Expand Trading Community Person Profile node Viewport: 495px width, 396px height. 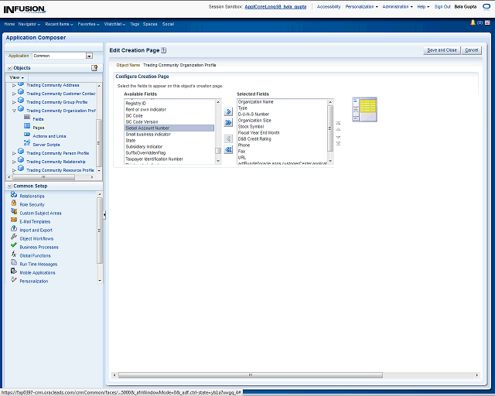pyautogui.click(x=14, y=153)
